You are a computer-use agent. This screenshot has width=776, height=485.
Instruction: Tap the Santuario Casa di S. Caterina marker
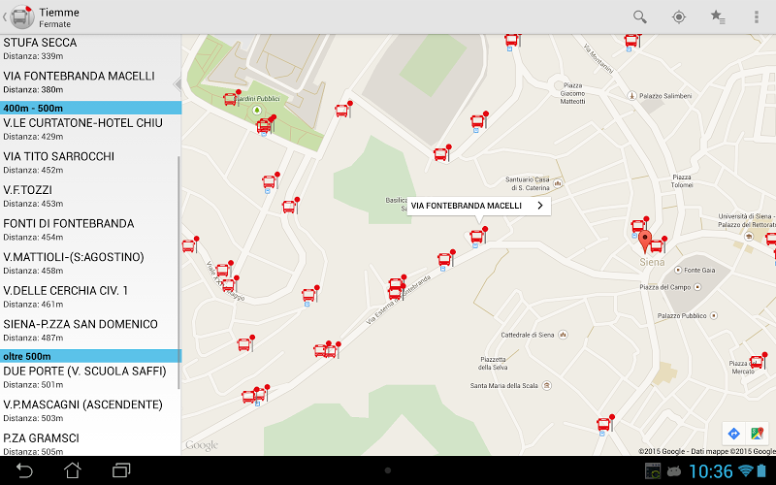tap(558, 183)
